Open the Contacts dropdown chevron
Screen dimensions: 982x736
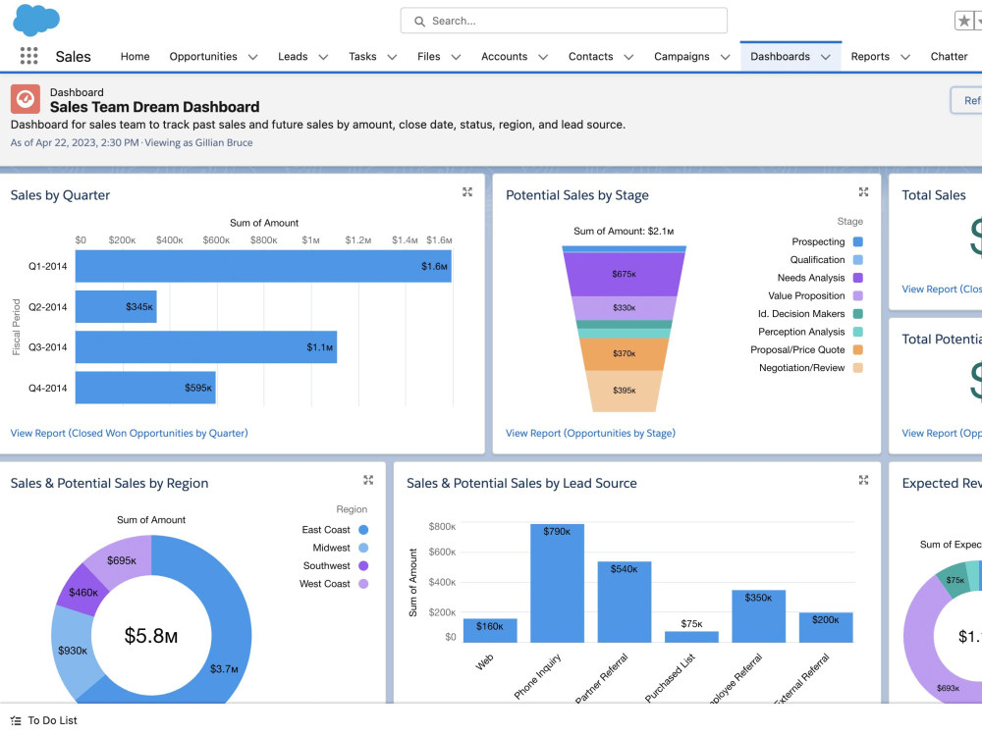click(628, 57)
